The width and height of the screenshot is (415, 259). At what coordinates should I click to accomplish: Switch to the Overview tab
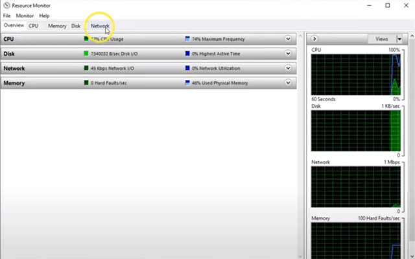14,25
